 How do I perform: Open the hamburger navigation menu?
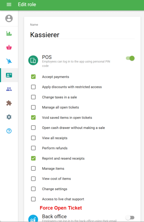click(9, 4)
